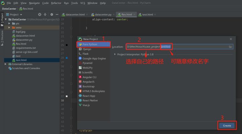The height and width of the screenshot is (134, 242).
Task: Switch to datacenter.py editor tab
Action: pos(103,15)
